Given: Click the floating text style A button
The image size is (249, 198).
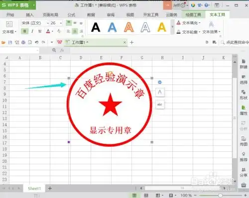Looking at the screenshot, I should pos(160,92).
